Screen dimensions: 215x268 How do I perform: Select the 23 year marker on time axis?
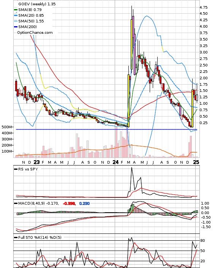[x=36, y=162]
